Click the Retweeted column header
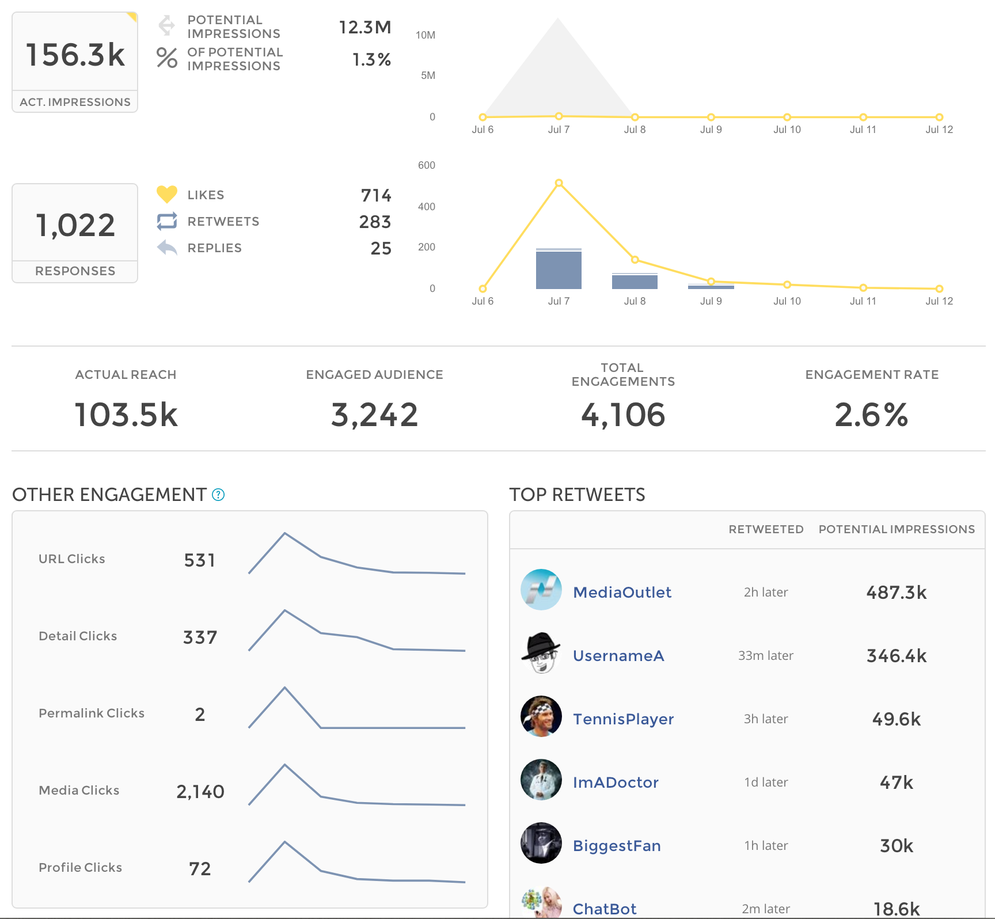This screenshot has width=995, height=919. (x=766, y=529)
